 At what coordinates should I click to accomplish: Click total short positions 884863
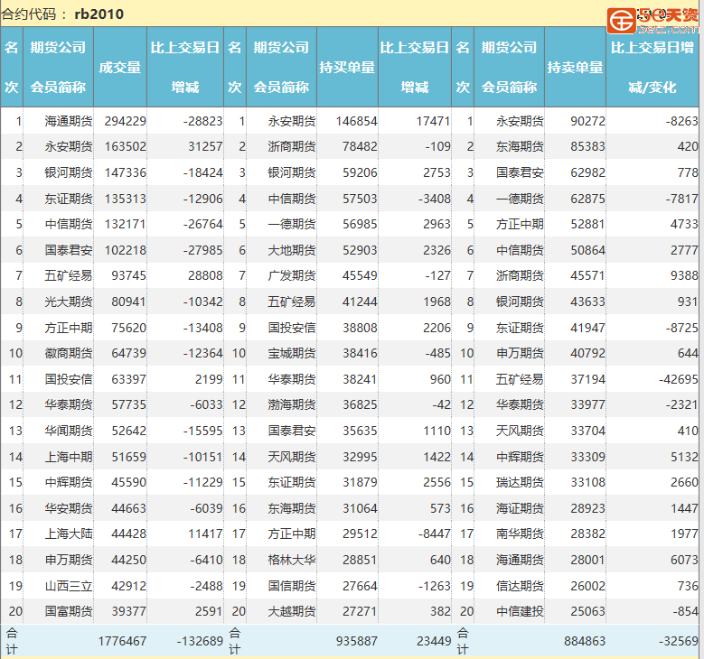[x=585, y=642]
